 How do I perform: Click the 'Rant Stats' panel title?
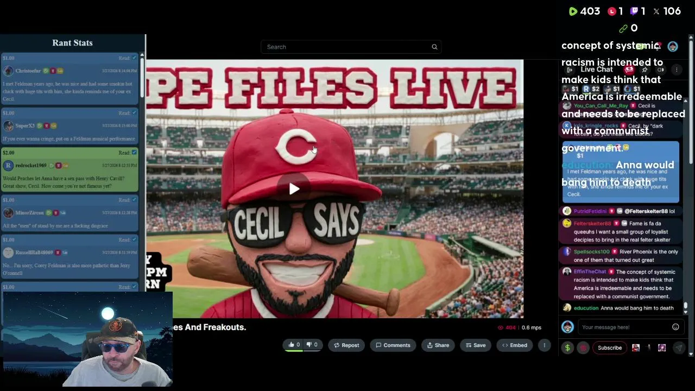coord(72,43)
